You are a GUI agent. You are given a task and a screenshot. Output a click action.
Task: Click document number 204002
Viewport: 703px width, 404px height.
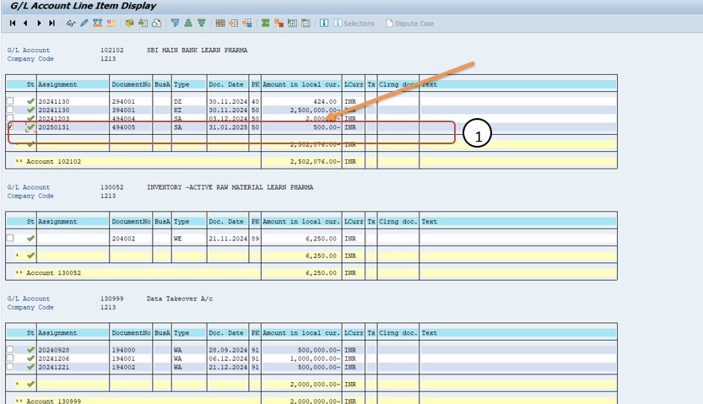point(123,239)
